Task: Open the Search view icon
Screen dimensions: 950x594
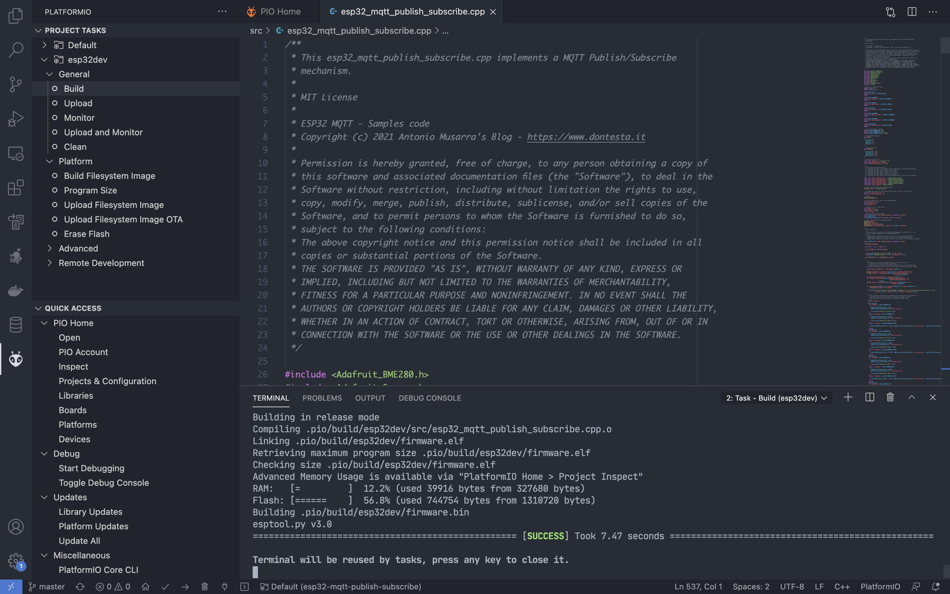Action: point(16,50)
